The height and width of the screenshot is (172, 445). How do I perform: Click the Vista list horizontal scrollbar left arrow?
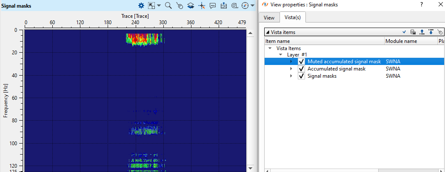pos(267,171)
